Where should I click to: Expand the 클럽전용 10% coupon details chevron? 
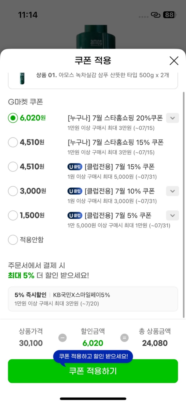coord(172,191)
